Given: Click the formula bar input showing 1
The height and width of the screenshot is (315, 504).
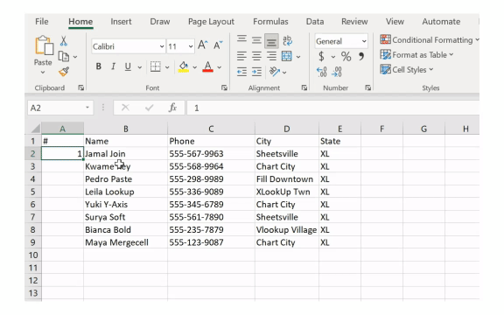Looking at the screenshot, I should tap(333, 108).
